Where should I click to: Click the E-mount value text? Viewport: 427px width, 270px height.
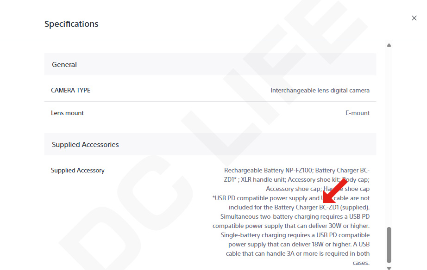point(358,113)
